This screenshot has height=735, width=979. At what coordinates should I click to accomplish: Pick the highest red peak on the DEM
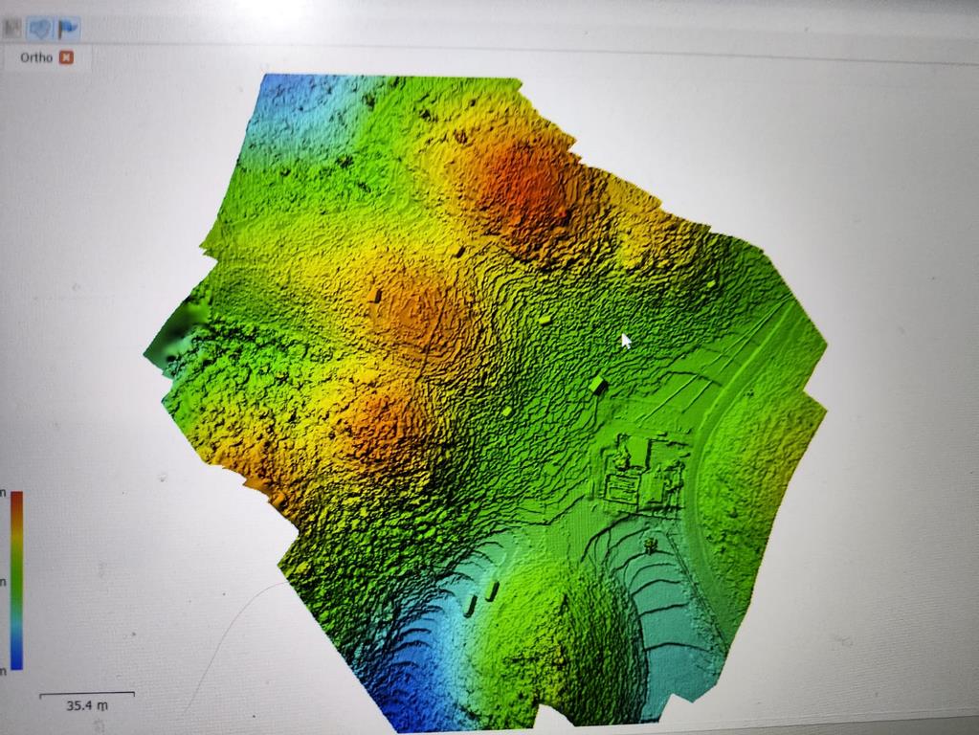click(x=522, y=187)
